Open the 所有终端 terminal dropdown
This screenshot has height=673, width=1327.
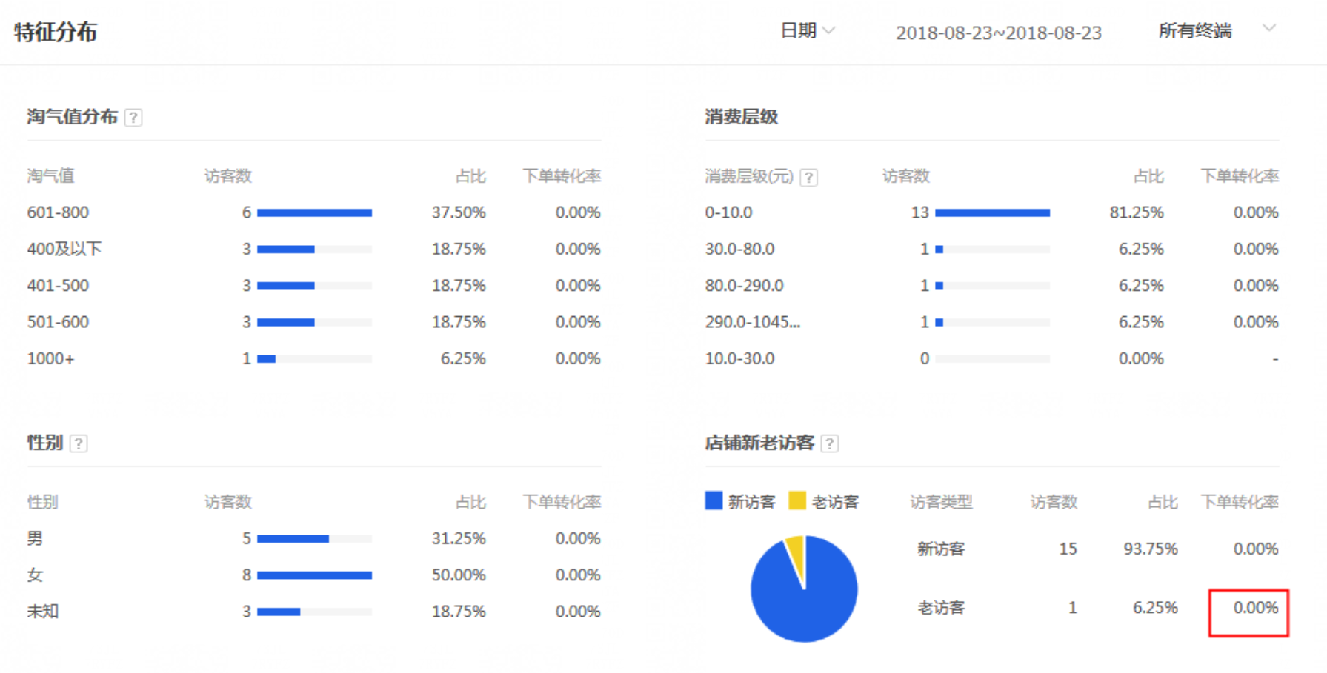point(1217,30)
